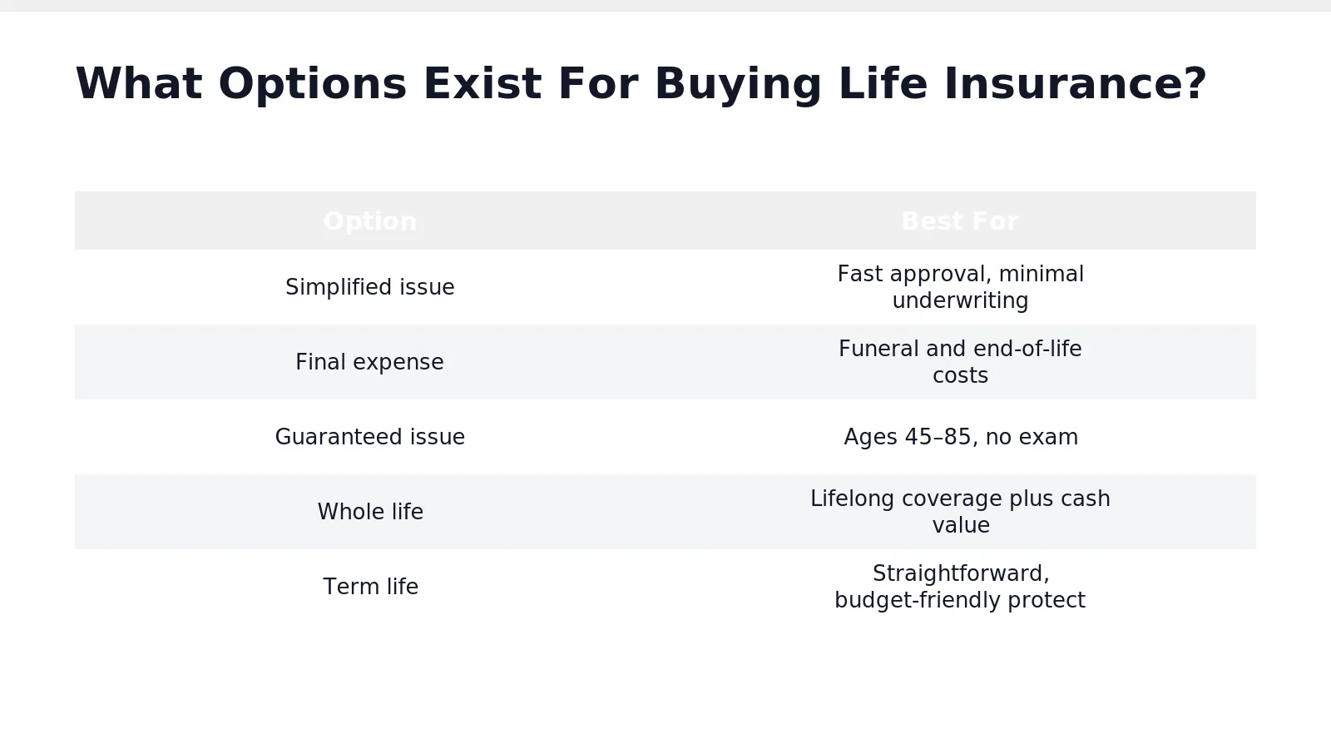Screen dimensions: 1331x749
Task: Click the word "Insurance?" in the title
Action: click(x=1075, y=84)
